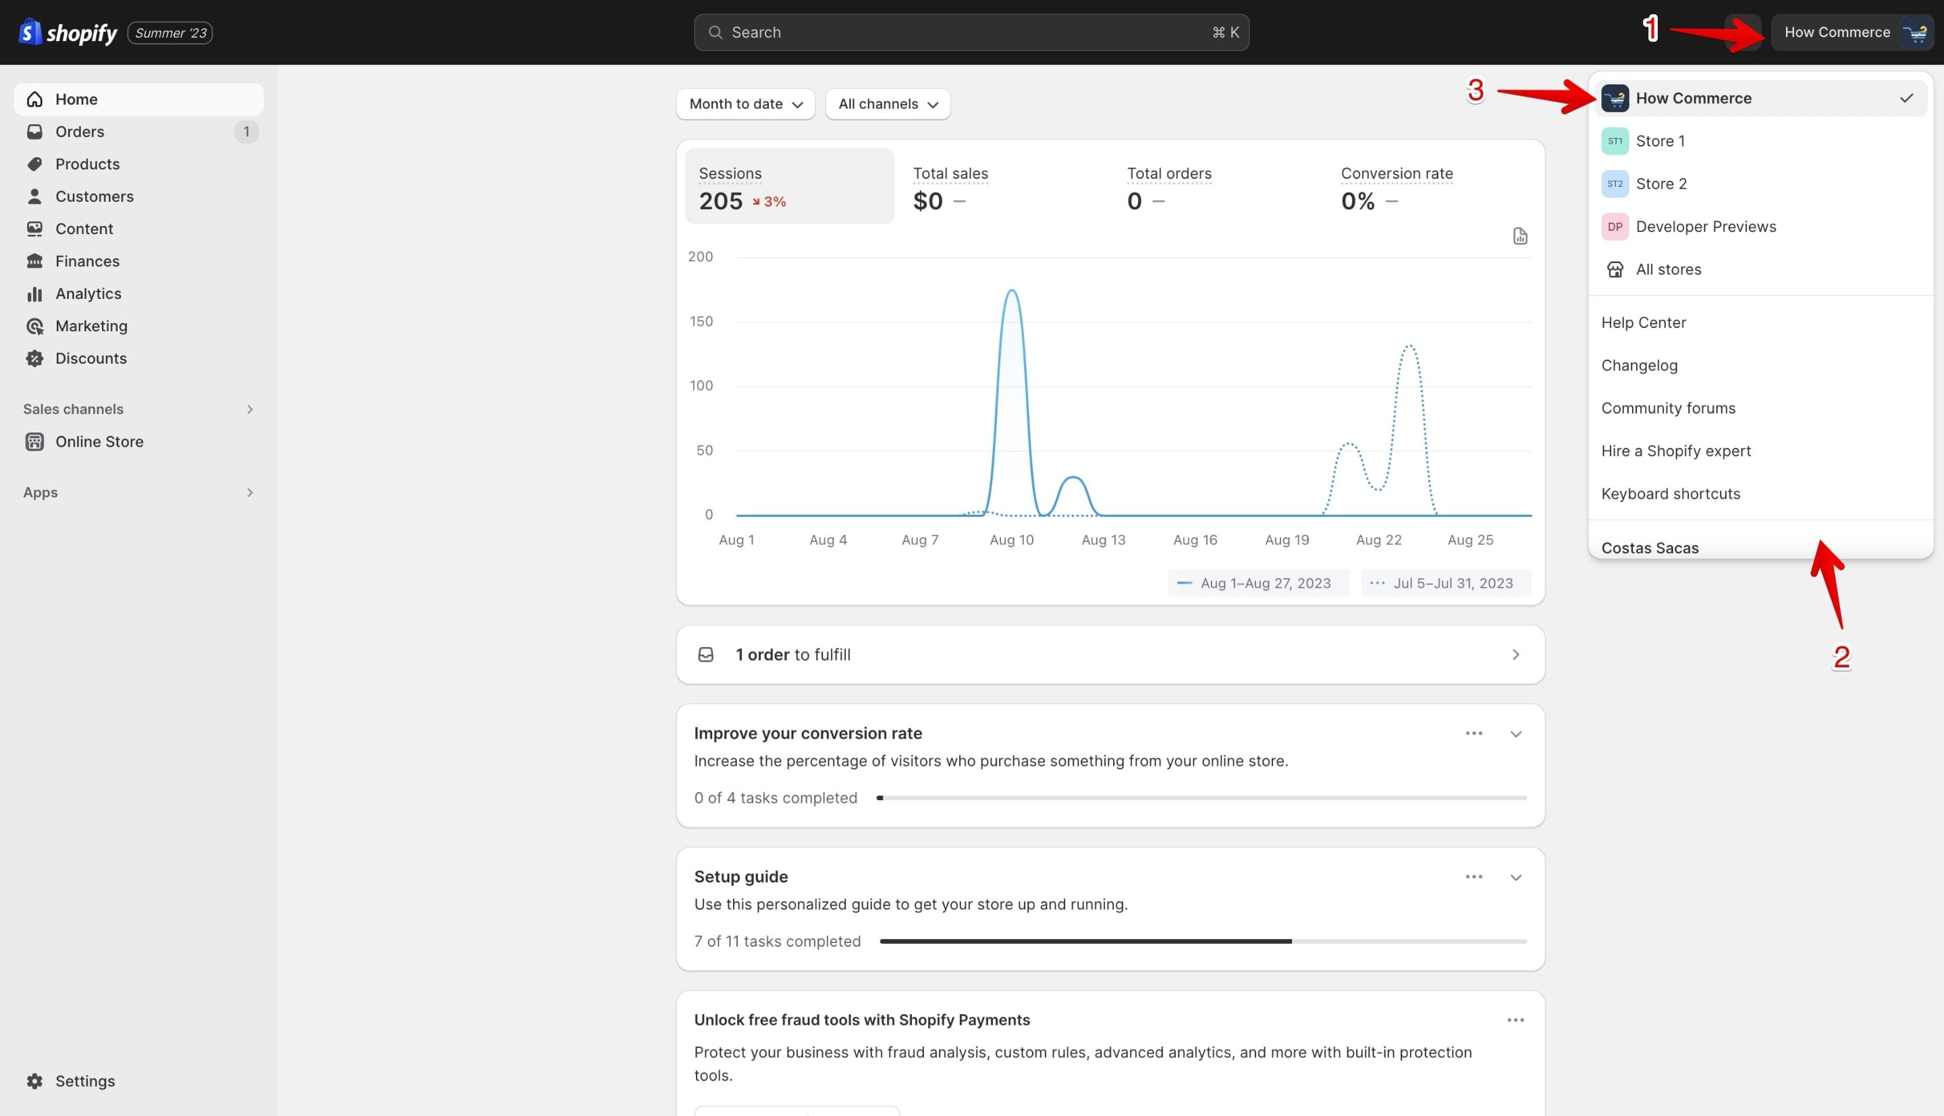Open the 1 order to fulfill link
This screenshot has height=1116, width=1944.
tap(1110, 654)
